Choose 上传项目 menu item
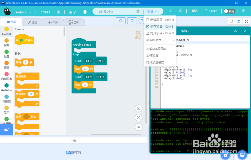 pos(160,55)
